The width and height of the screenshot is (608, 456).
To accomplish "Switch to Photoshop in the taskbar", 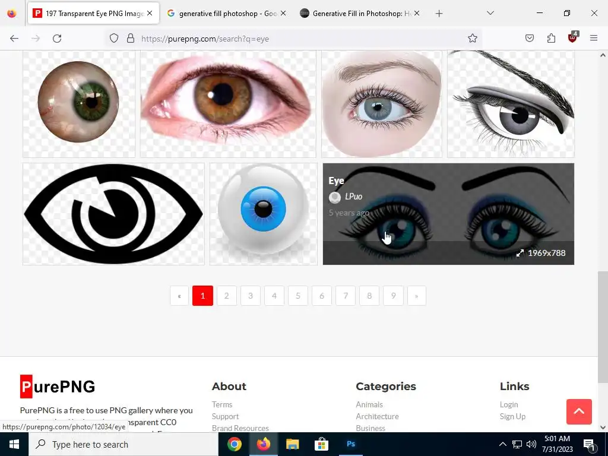I will click(351, 444).
